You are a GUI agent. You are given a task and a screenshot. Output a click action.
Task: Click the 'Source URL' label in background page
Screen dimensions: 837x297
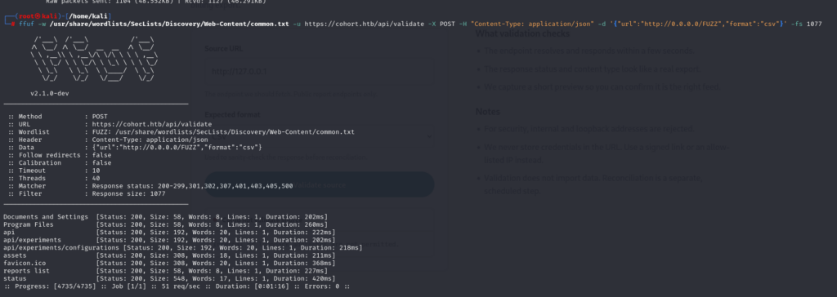[224, 48]
